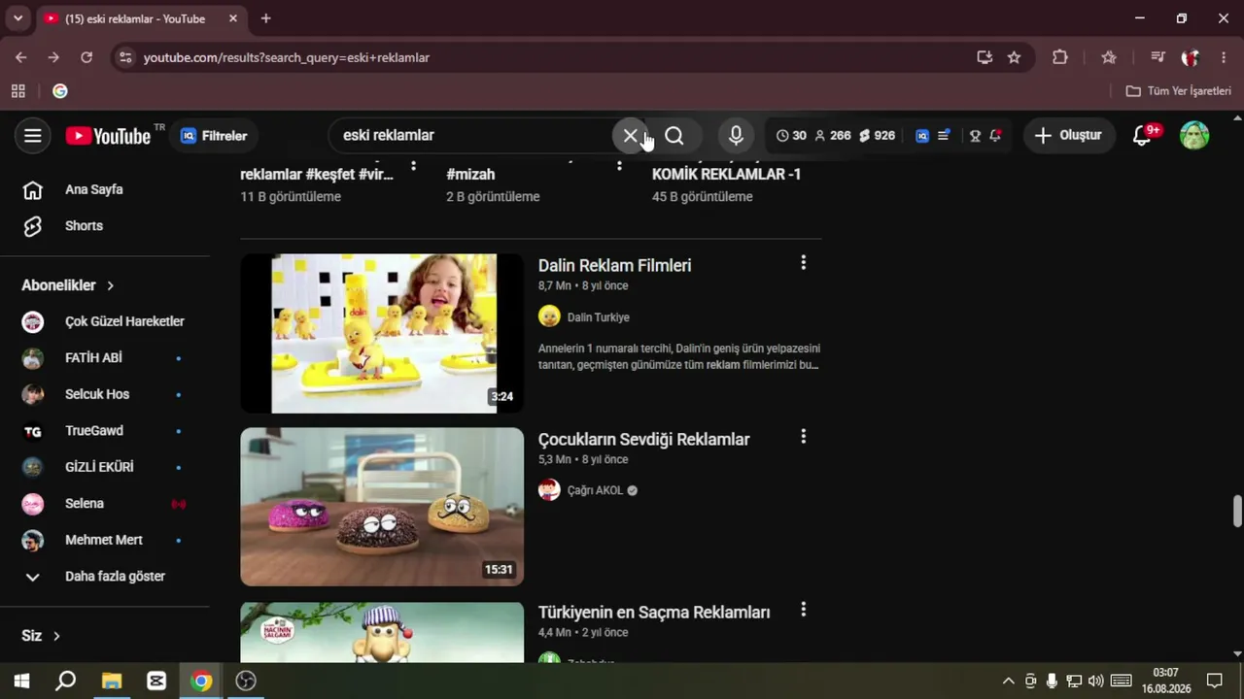Viewport: 1244px width, 699px height.
Task: Open the Chrome media control icon
Action: (x=1158, y=57)
